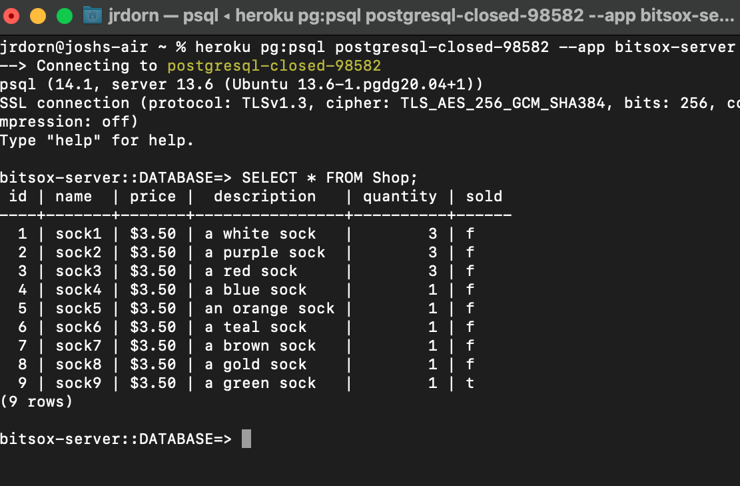Click the sock9 name cell
Screen dimensions: 740x486
pyautogui.click(x=79, y=383)
